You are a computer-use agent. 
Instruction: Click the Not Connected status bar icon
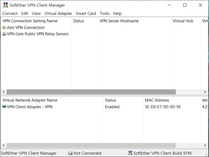70,153
